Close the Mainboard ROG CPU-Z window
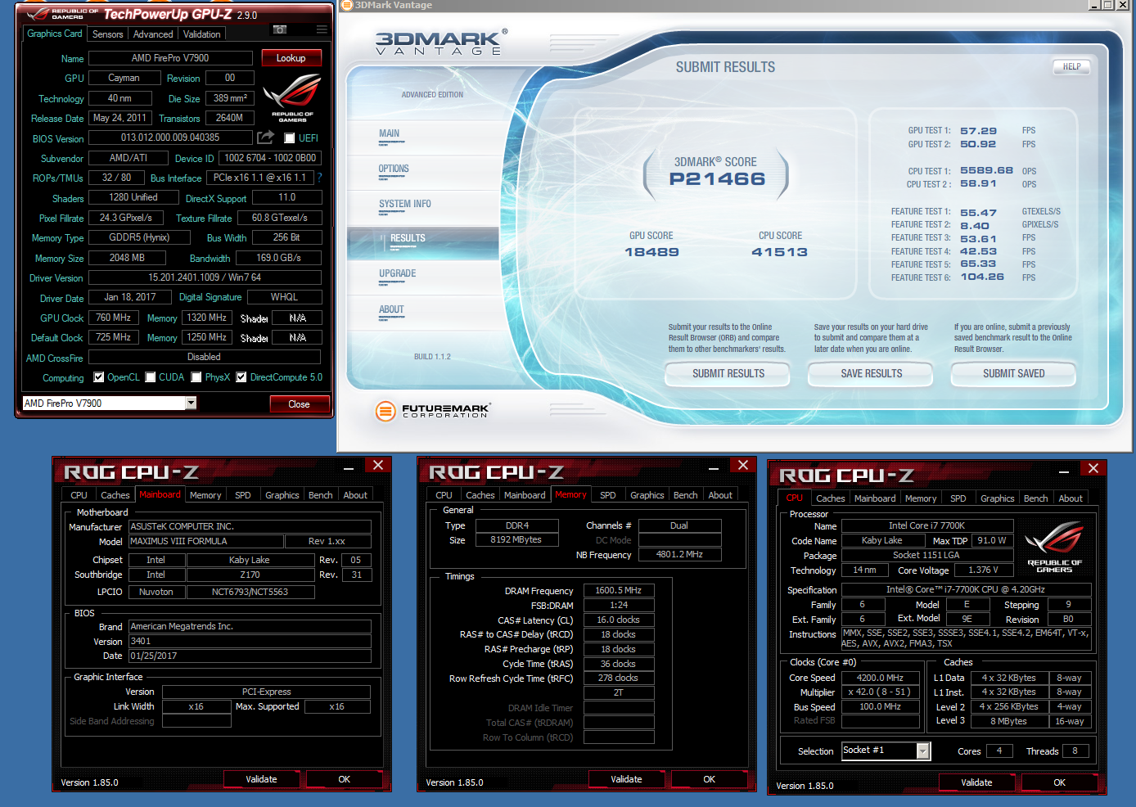 (x=378, y=465)
